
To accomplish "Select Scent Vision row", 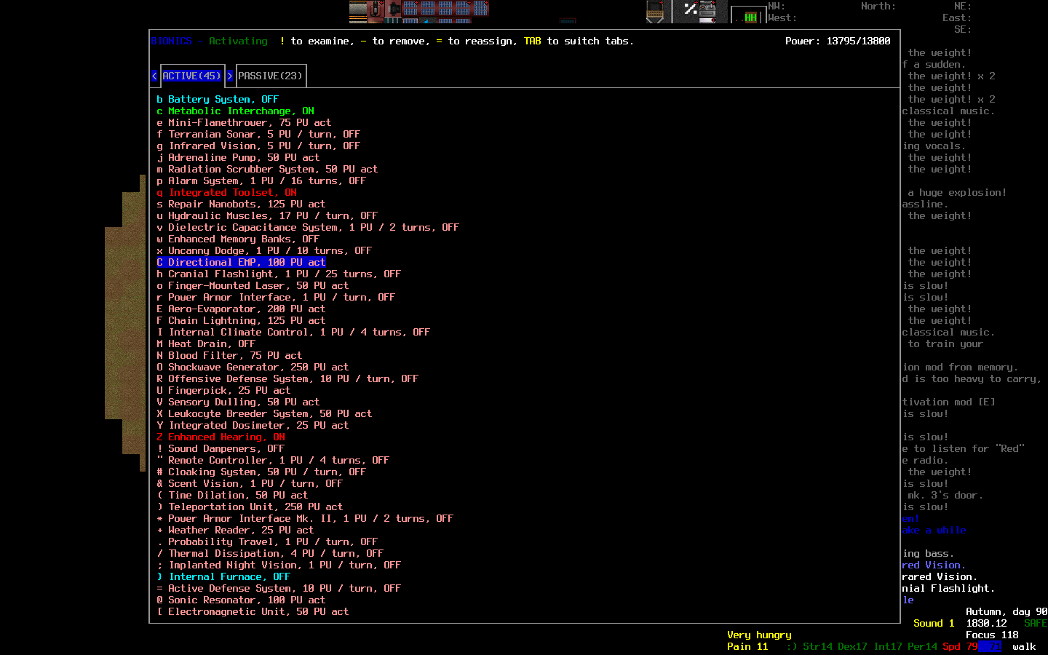I will [250, 483].
